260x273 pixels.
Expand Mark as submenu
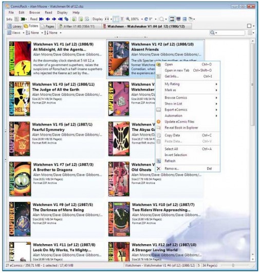[188, 90]
